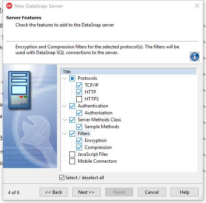Enable the HTTPS protocol checkbox
The height and width of the screenshot is (203, 206).
(x=79, y=99)
